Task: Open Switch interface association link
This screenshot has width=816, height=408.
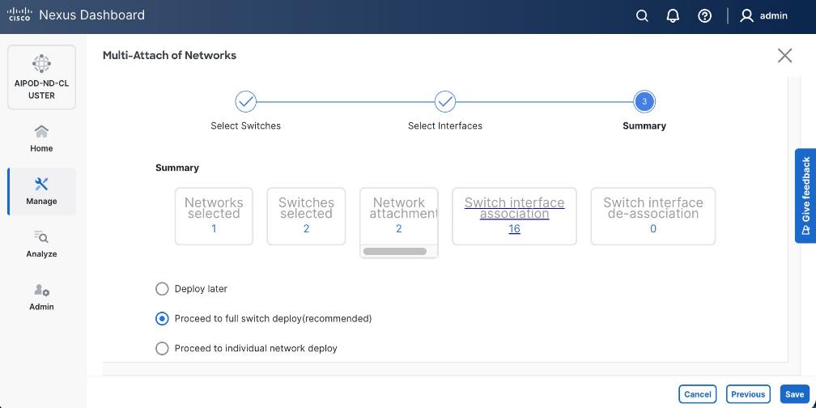Action: 514,208
